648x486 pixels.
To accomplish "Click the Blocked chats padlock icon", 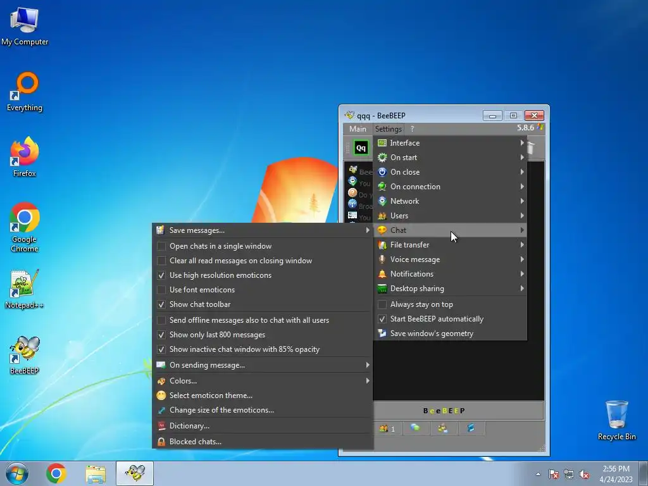I will pos(161,442).
